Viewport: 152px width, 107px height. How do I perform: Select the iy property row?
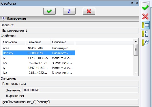39,68
